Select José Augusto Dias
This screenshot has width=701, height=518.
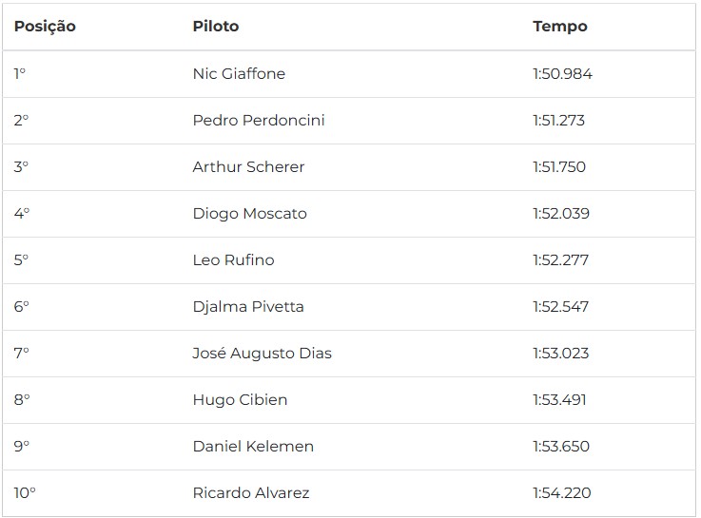(262, 354)
